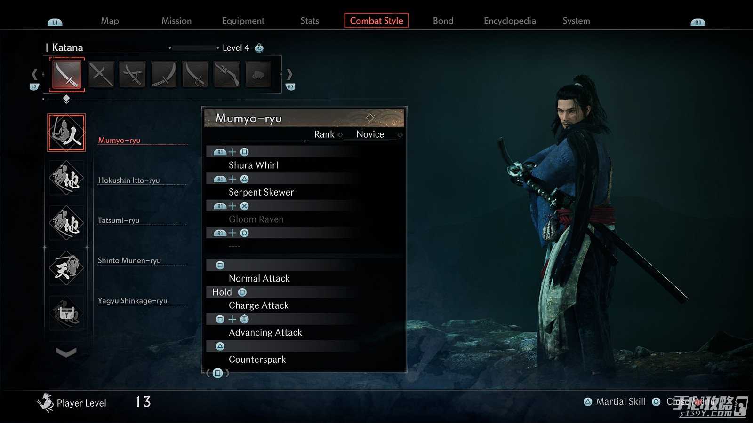Choose the locked Yagyu Shinkage-ryu style emblem
This screenshot has width=753, height=423.
tap(66, 313)
